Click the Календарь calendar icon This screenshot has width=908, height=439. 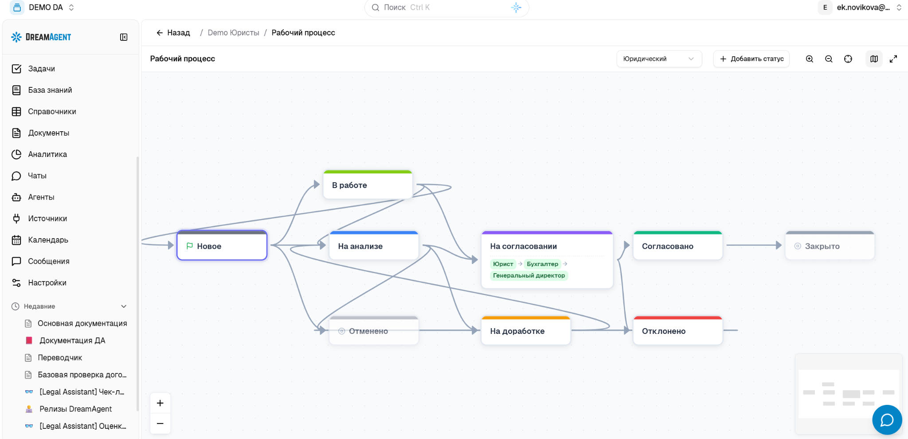(x=16, y=240)
